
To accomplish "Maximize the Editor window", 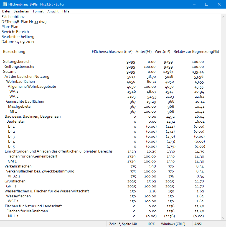I will pyautogui.click(x=207, y=4).
